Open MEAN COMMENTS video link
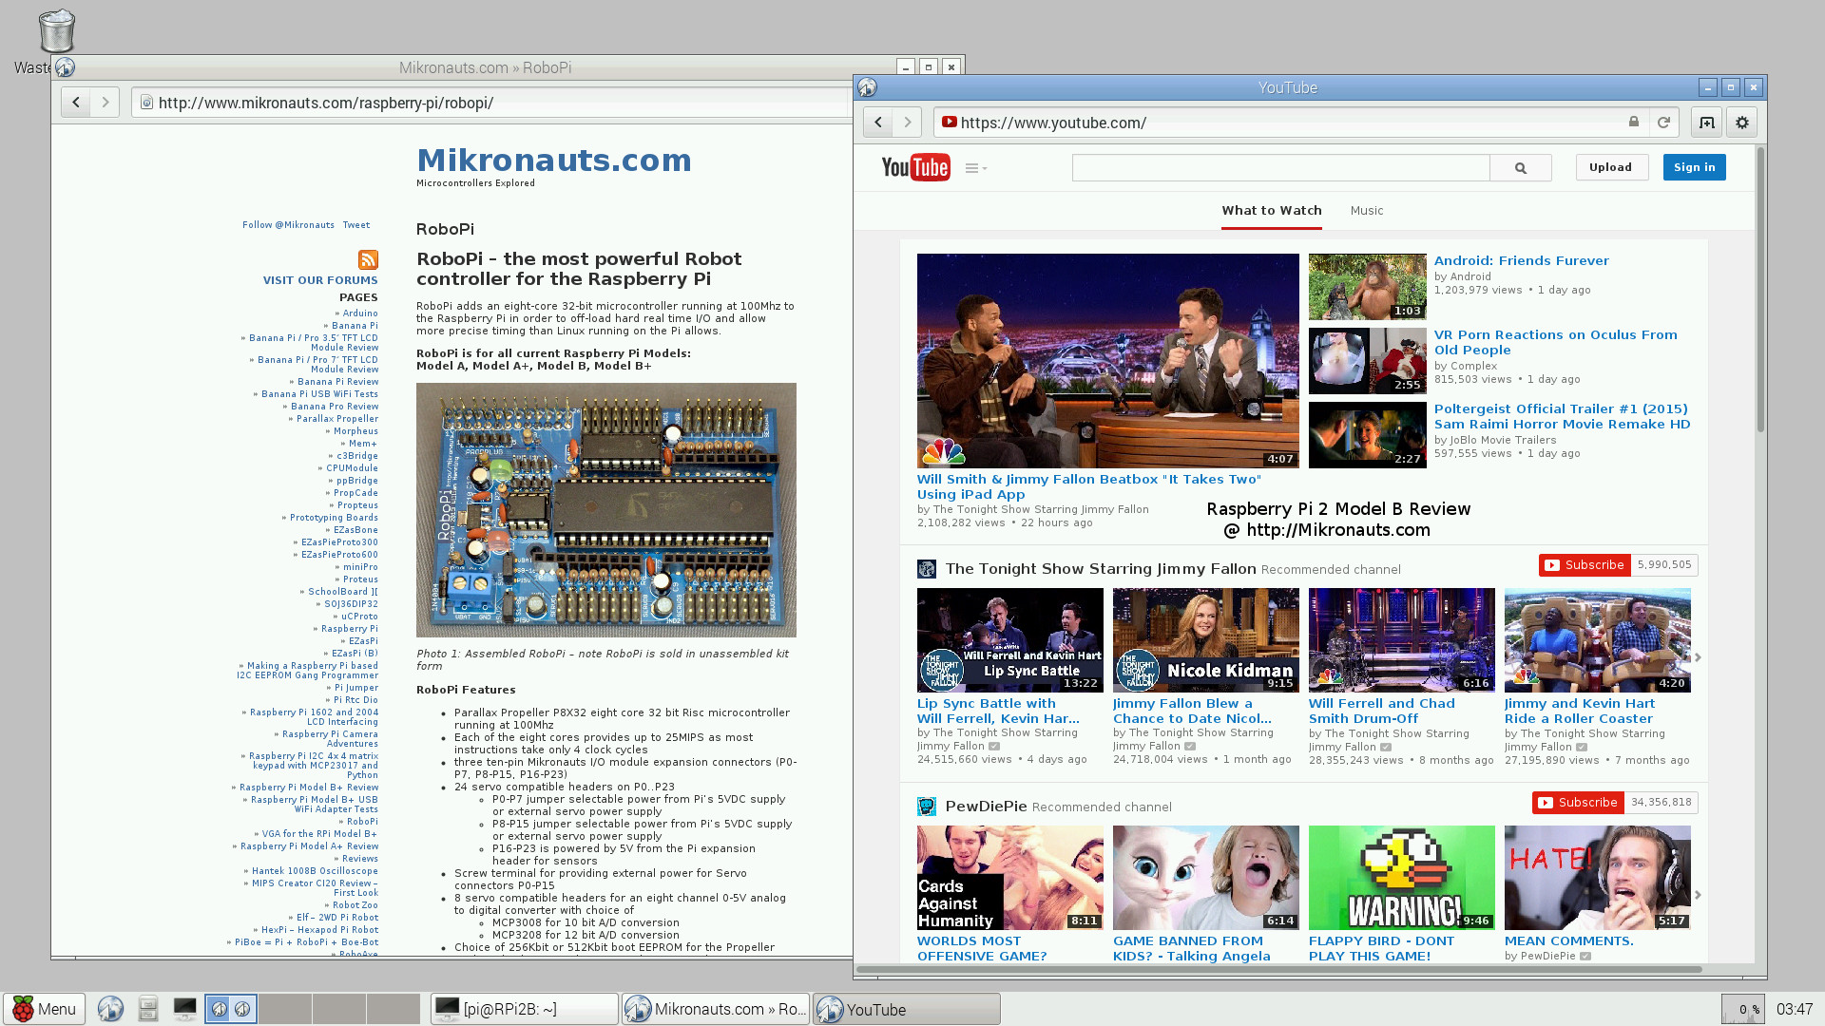Image resolution: width=1825 pixels, height=1026 pixels. pyautogui.click(x=1568, y=940)
